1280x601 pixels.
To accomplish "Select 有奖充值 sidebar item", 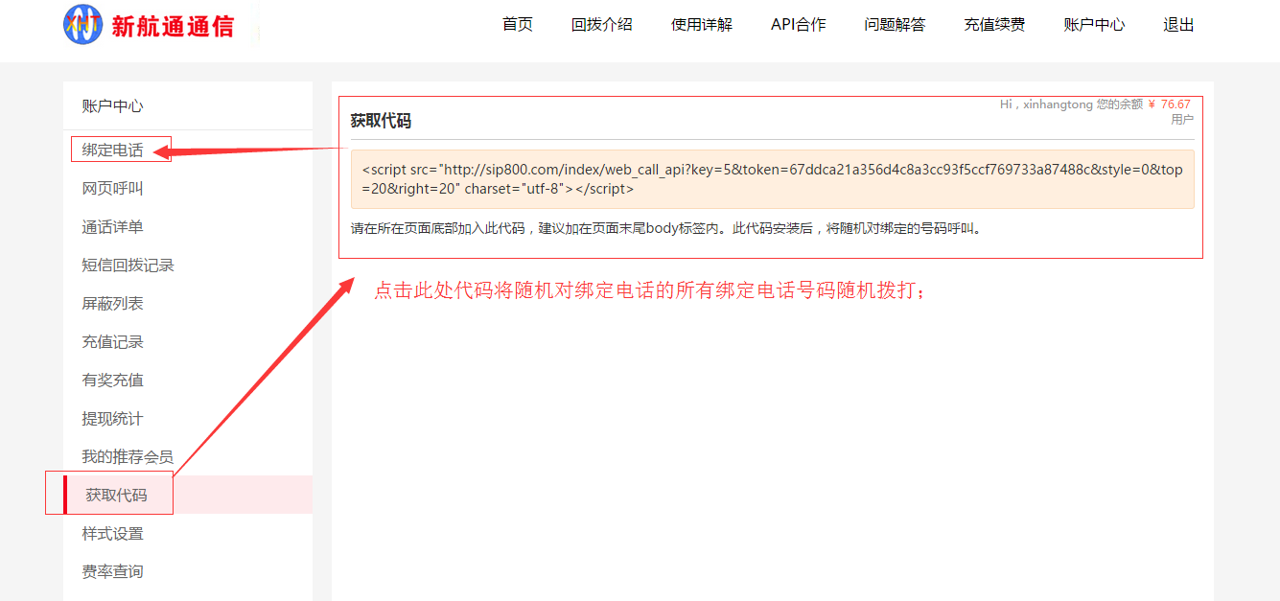I will pyautogui.click(x=112, y=381).
